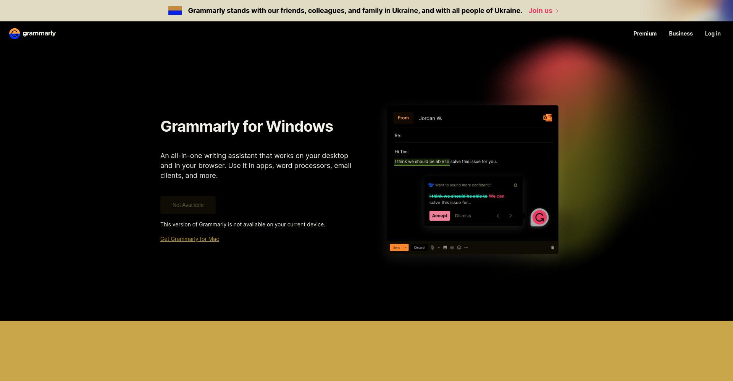The image size is (733, 381).
Task: Dismiss the writing suggestion
Action: 463,216
